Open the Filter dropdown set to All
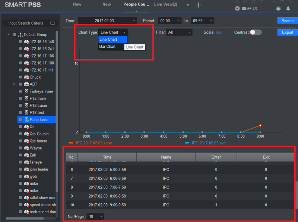Screen dimensions: 298x222 [179, 32]
